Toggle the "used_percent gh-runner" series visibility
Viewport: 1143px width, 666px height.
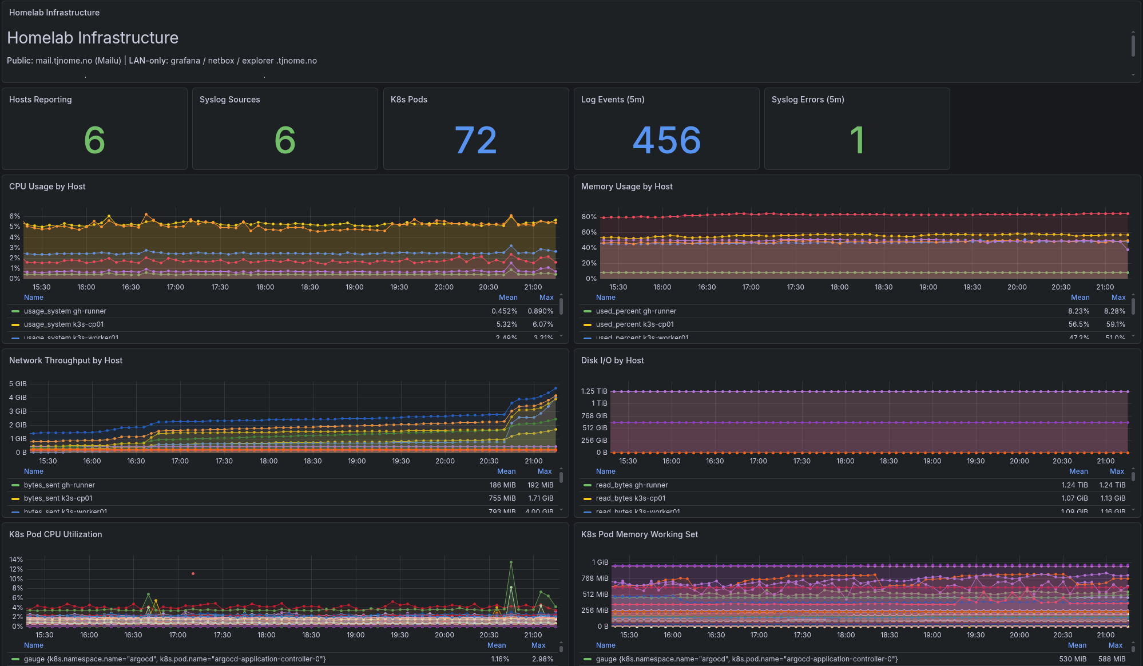pyautogui.click(x=636, y=311)
